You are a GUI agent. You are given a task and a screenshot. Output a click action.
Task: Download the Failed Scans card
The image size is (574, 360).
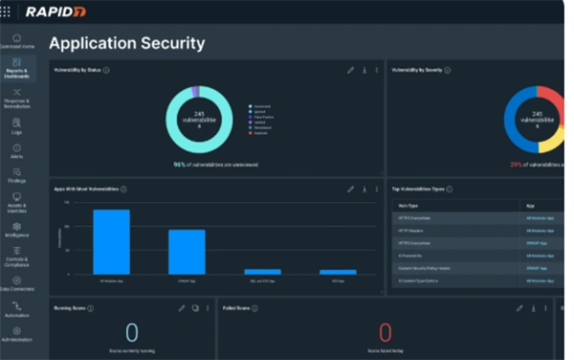[x=534, y=308]
